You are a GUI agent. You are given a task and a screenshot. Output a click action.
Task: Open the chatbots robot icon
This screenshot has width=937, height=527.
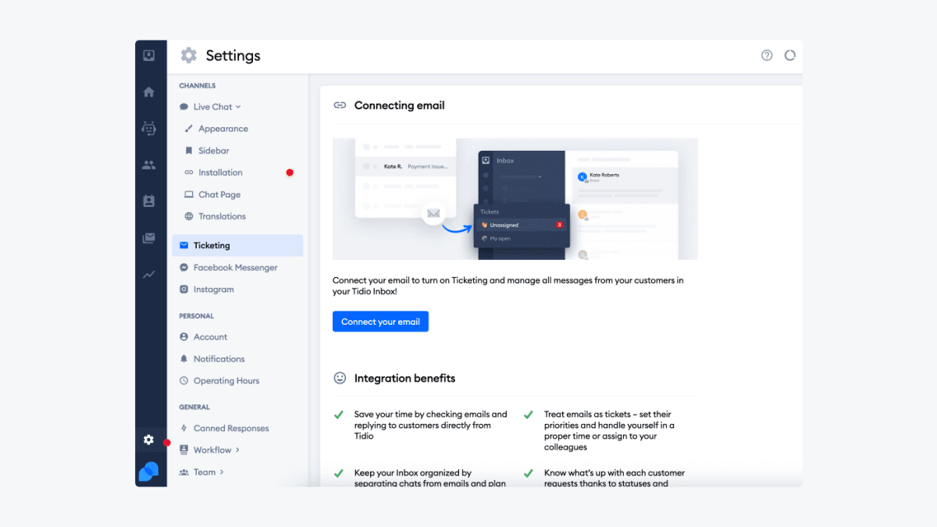148,129
